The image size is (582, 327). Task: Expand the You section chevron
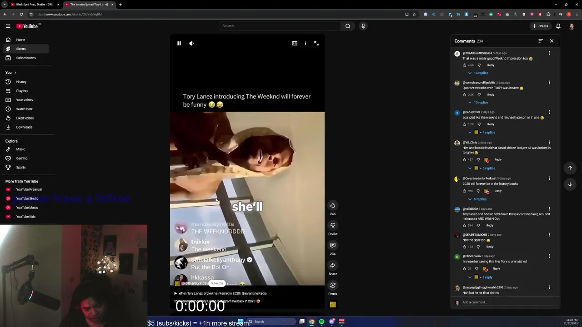(x=15, y=73)
